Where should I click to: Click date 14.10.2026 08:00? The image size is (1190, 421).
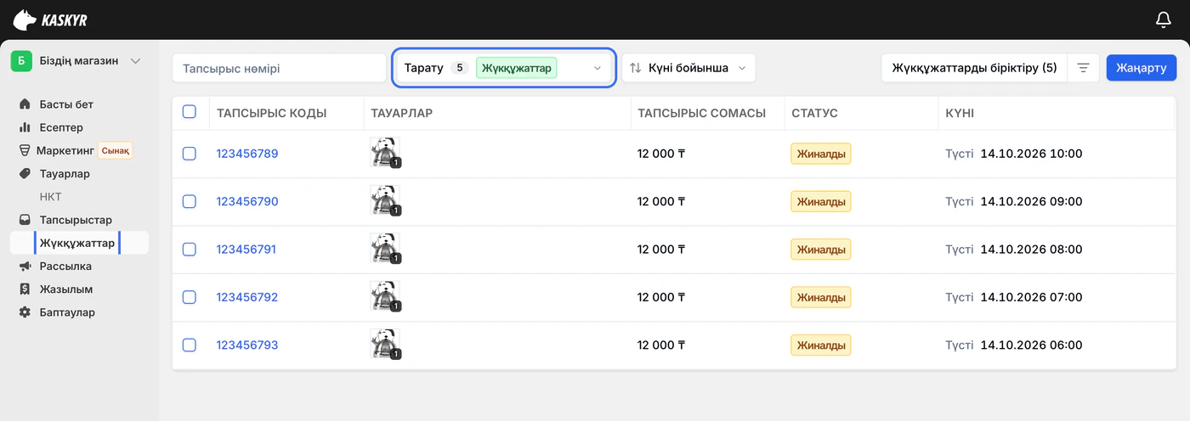coord(1031,250)
